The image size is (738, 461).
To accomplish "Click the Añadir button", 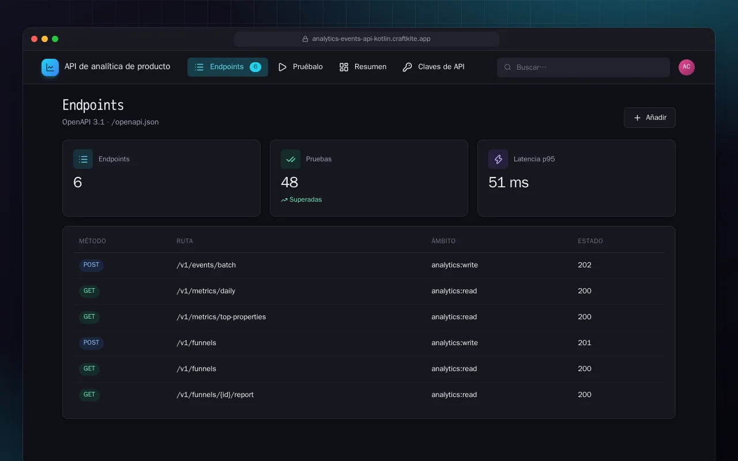I will click(x=650, y=118).
